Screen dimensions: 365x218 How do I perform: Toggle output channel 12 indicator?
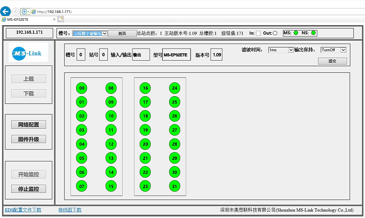click(x=111, y=144)
